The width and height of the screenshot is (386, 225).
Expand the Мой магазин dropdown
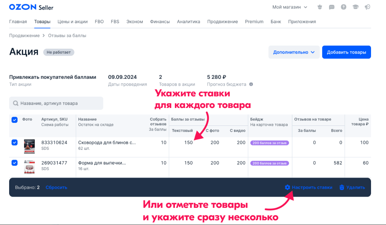(290, 7)
